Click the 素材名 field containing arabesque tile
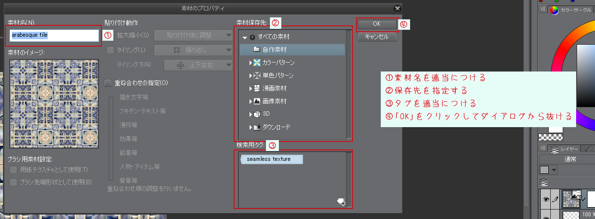The width and height of the screenshot is (595, 219). (x=54, y=35)
